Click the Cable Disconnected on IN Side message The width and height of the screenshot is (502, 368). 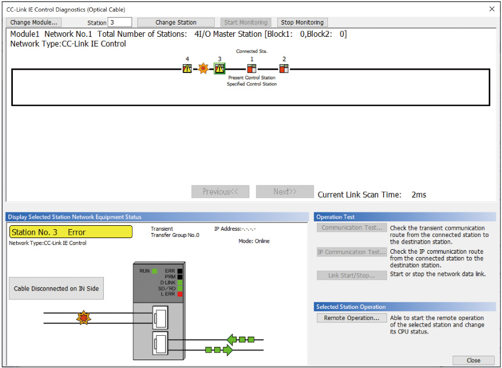pyautogui.click(x=56, y=288)
